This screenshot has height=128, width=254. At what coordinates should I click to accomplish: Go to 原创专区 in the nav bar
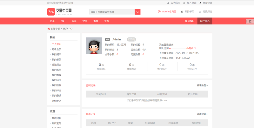coord(190,21)
